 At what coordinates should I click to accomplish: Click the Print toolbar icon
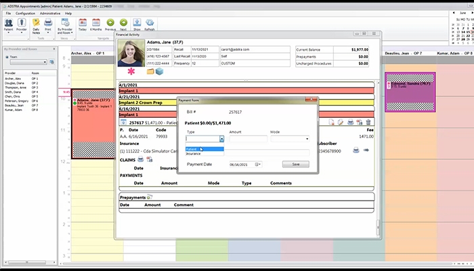click(x=48, y=25)
